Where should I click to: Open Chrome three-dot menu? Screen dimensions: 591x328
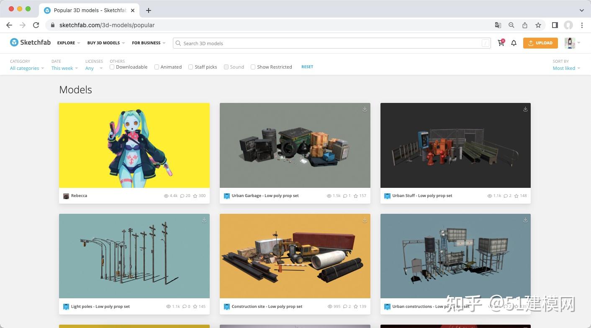click(x=582, y=25)
